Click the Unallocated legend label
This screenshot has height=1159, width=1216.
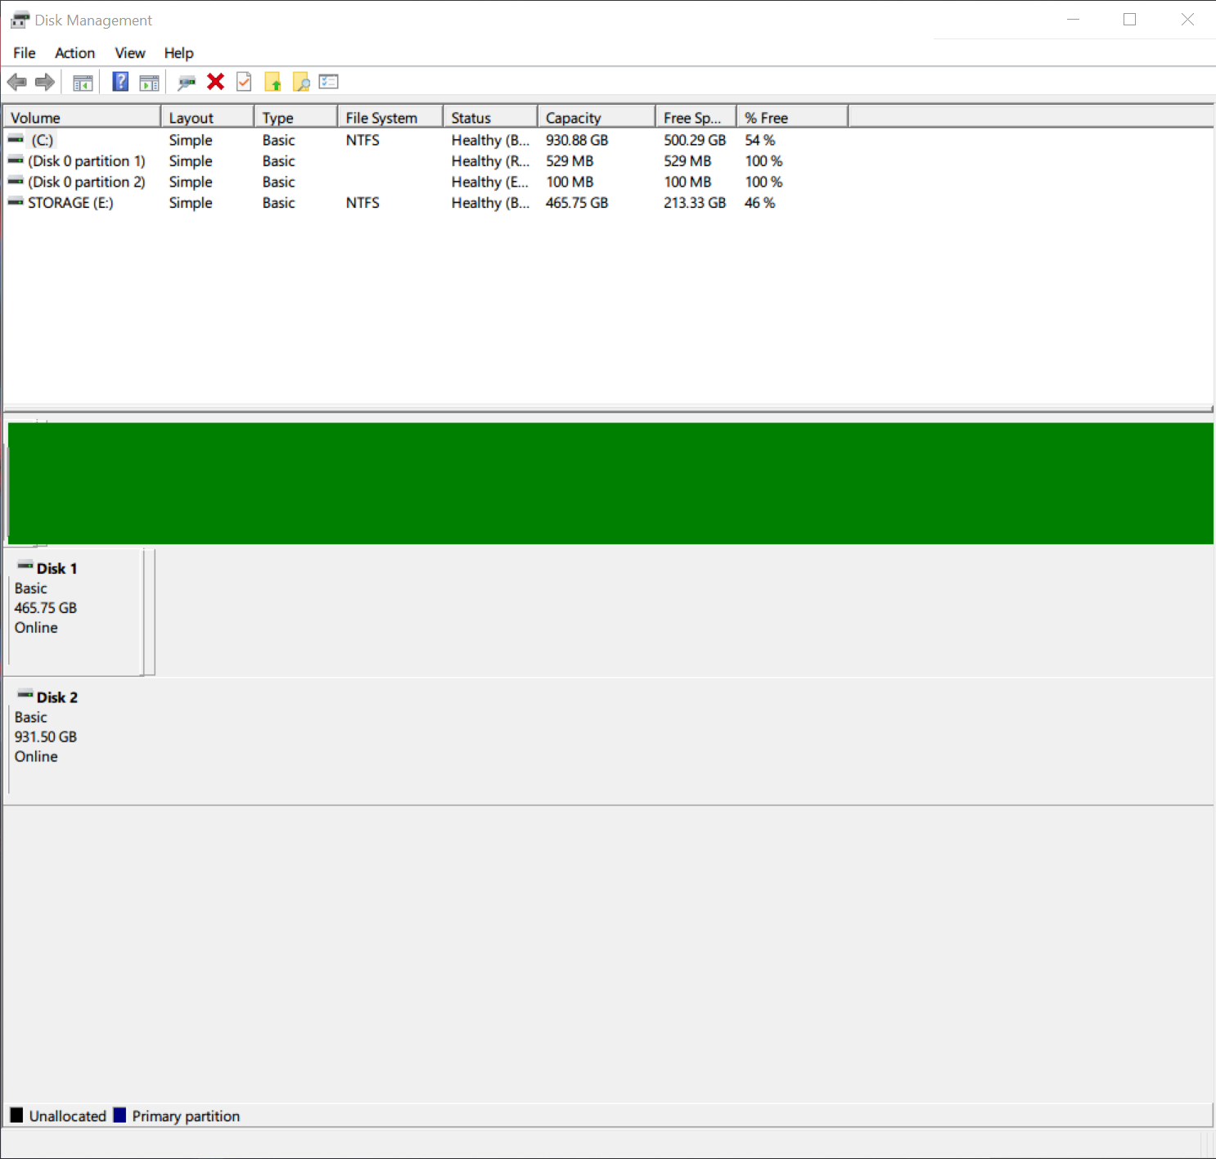tap(68, 1116)
